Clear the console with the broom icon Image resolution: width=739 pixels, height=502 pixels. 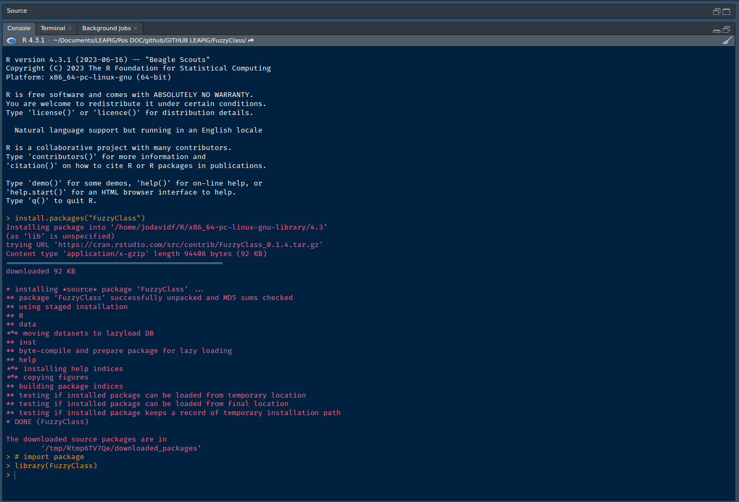[x=727, y=41]
